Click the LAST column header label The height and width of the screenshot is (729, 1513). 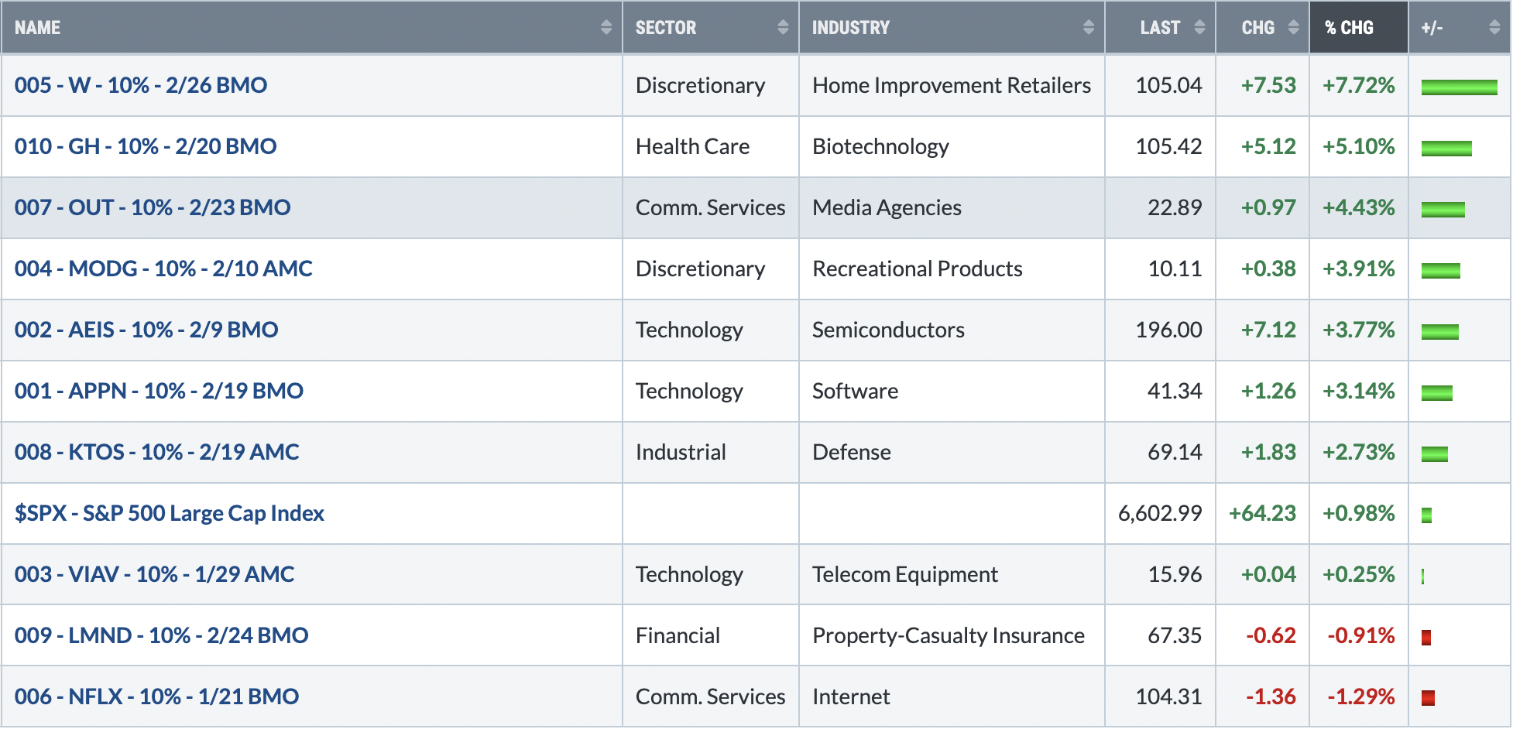tap(1160, 28)
